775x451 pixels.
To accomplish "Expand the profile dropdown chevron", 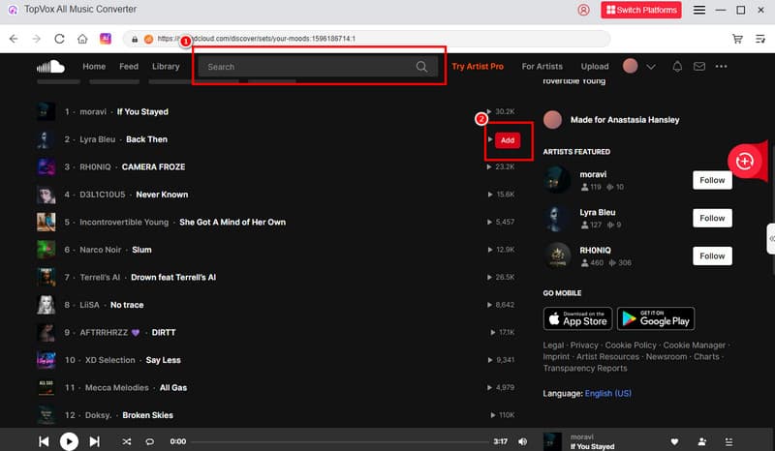I will (651, 67).
